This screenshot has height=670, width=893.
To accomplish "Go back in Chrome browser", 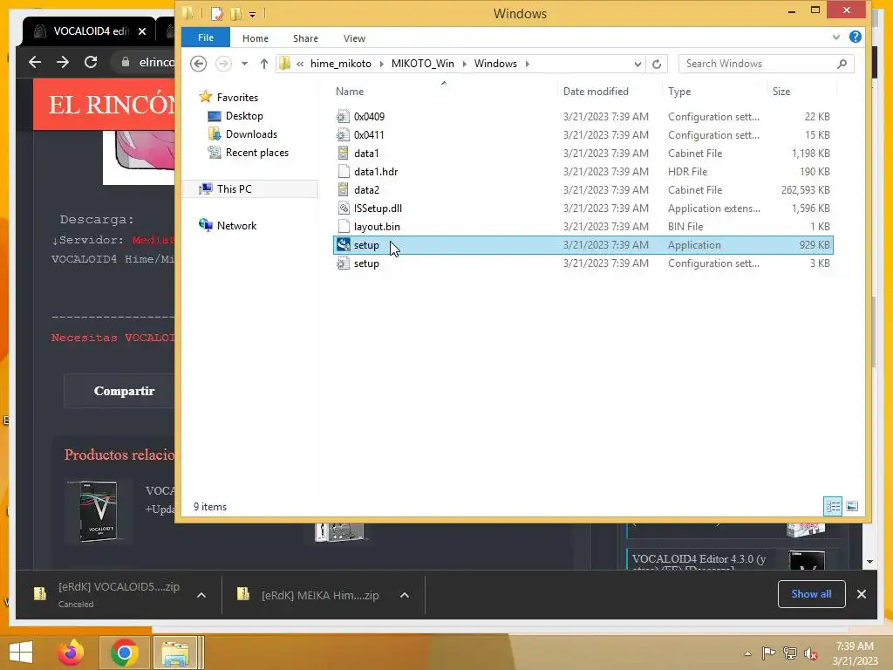I will point(35,62).
